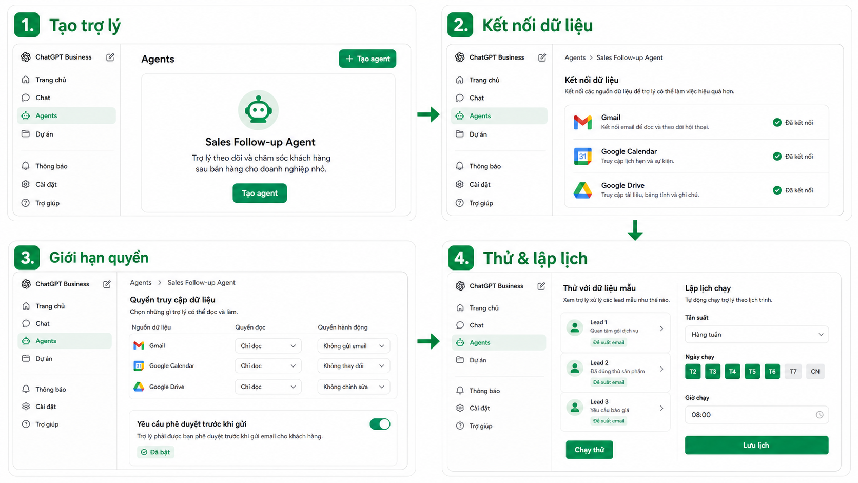
Task: Click the Lead 2 person avatar icon
Action: click(575, 368)
